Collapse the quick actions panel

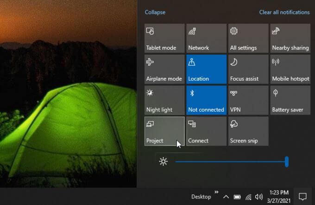[155, 13]
